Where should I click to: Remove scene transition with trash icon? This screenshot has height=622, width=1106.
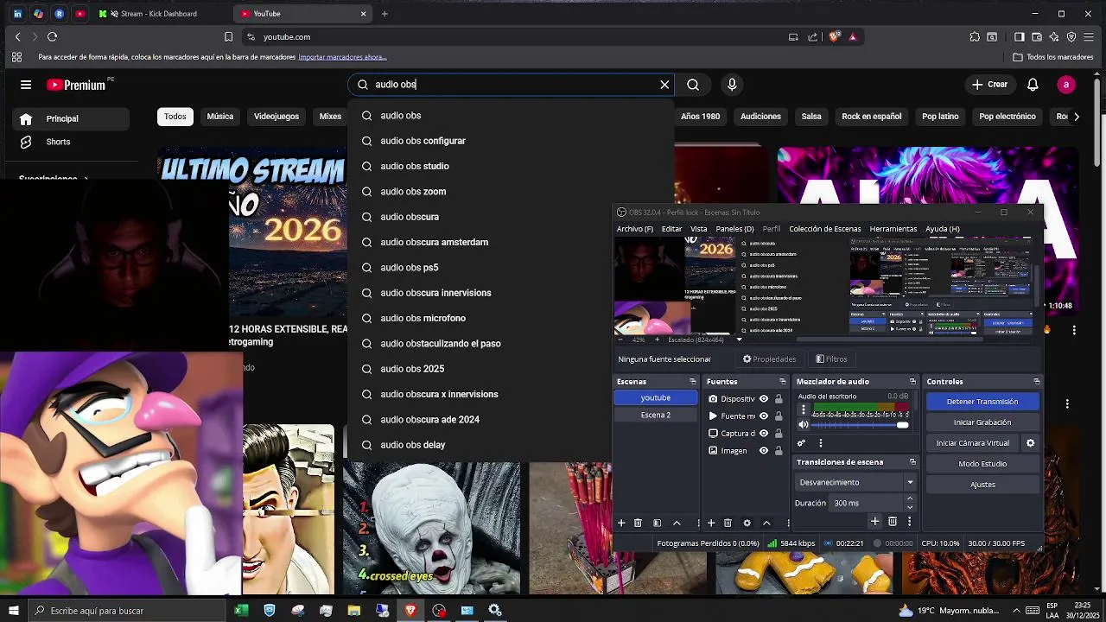[x=893, y=521]
